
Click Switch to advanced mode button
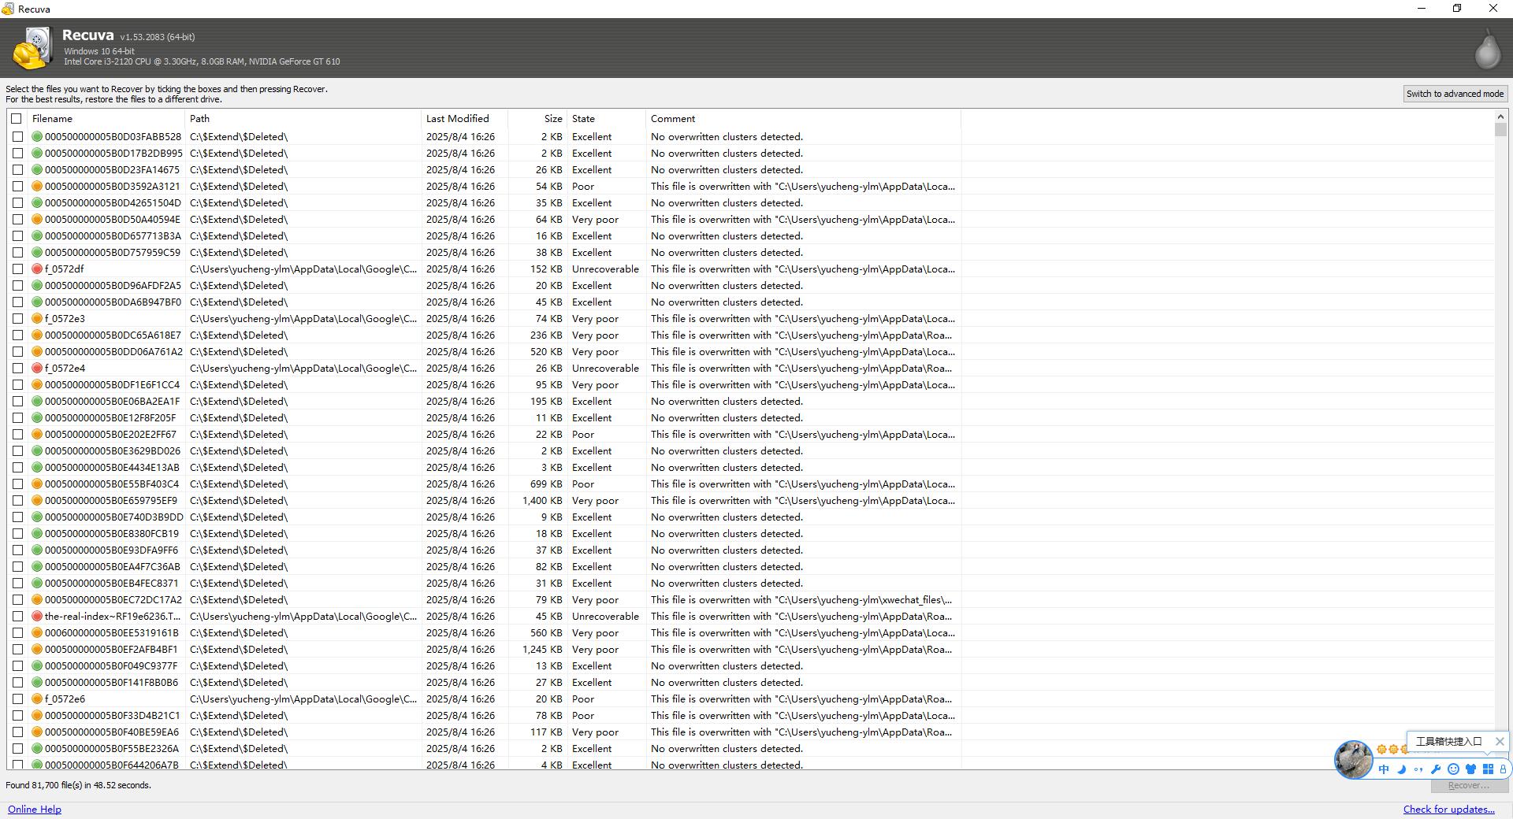[x=1455, y=94]
